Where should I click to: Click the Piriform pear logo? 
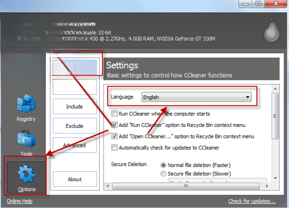[x=272, y=31]
